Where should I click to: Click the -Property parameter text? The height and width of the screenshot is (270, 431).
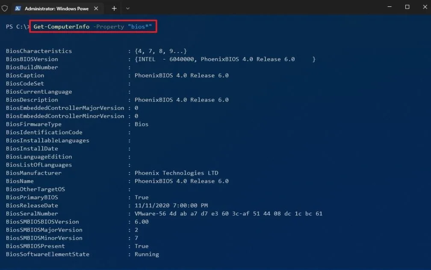(x=109, y=27)
